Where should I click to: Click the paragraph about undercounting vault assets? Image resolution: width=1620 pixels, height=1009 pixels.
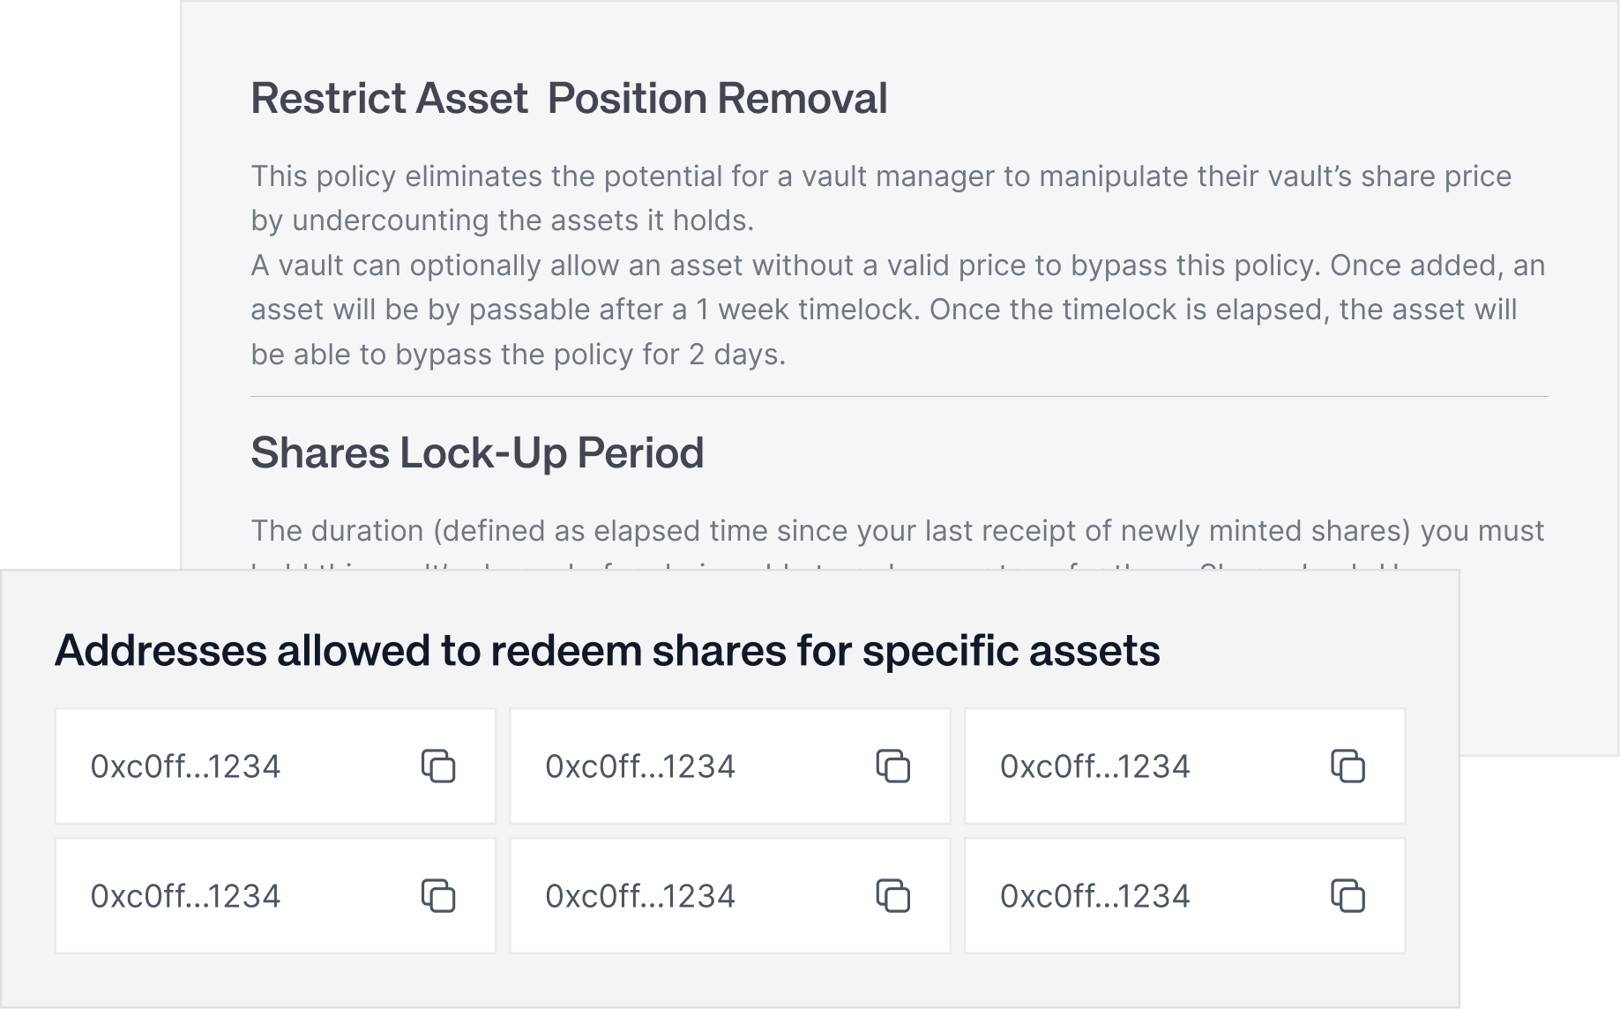(x=882, y=198)
